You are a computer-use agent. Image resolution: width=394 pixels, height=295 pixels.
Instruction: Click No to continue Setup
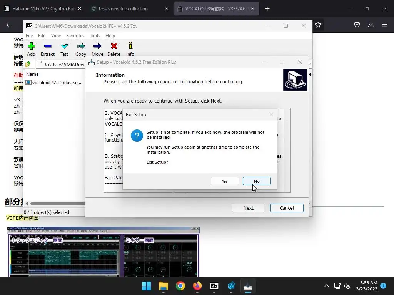pyautogui.click(x=257, y=181)
